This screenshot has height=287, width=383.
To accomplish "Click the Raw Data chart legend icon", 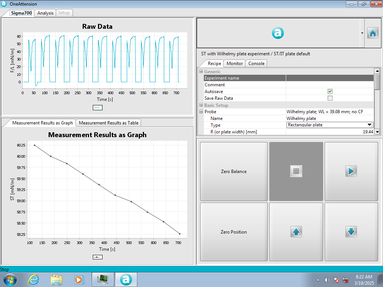I will [x=98, y=108].
